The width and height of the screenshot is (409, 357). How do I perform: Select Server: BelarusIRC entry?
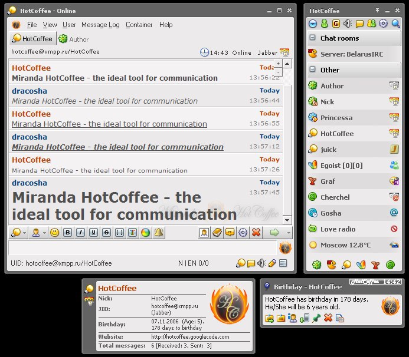coord(354,54)
